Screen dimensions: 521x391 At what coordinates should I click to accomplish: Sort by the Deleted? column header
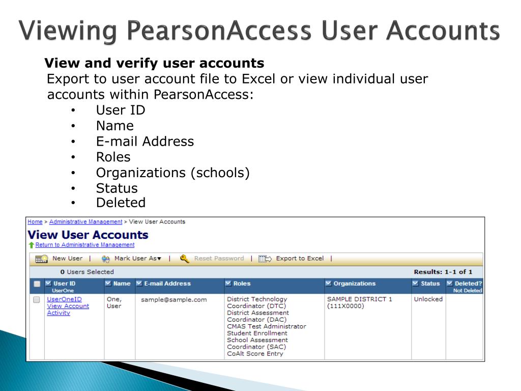tap(468, 284)
